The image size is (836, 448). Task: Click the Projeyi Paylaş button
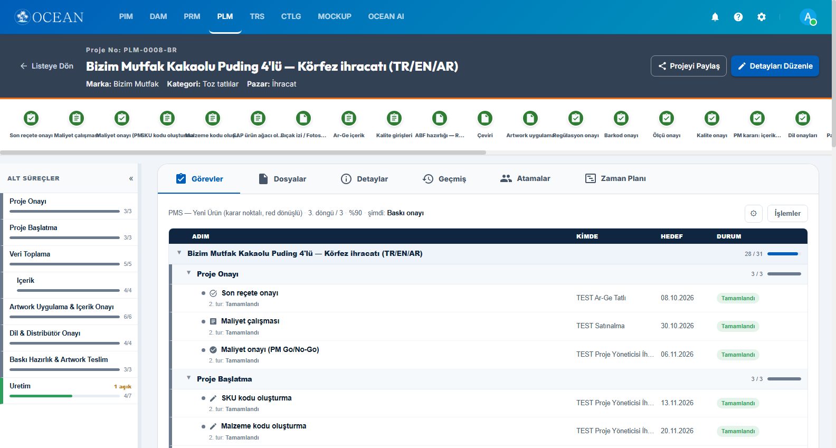689,66
